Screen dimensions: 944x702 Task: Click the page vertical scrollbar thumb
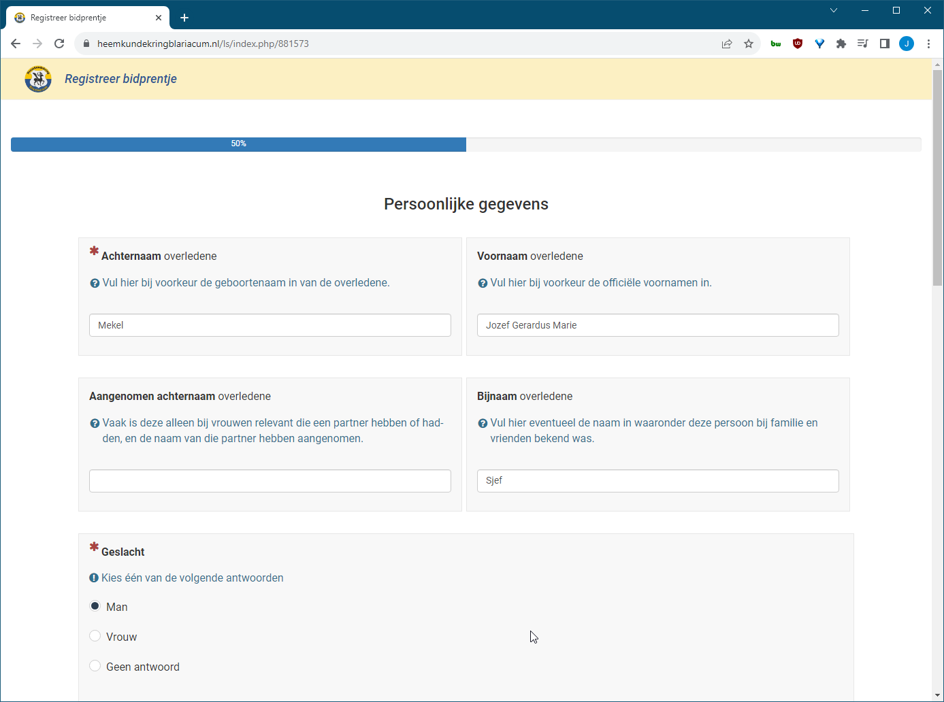point(938,177)
